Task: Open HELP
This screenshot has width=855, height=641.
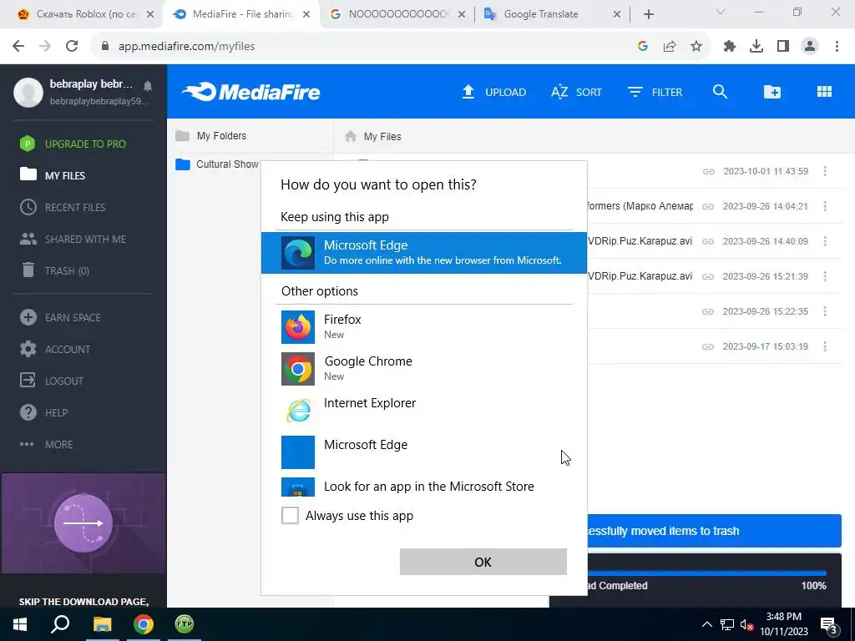Action: 43,412
